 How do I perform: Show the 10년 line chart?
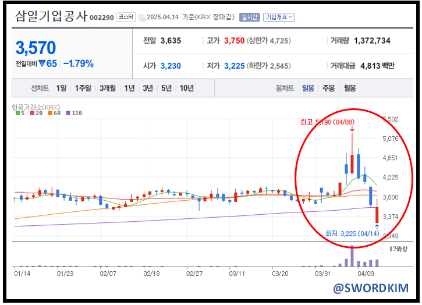(186, 88)
